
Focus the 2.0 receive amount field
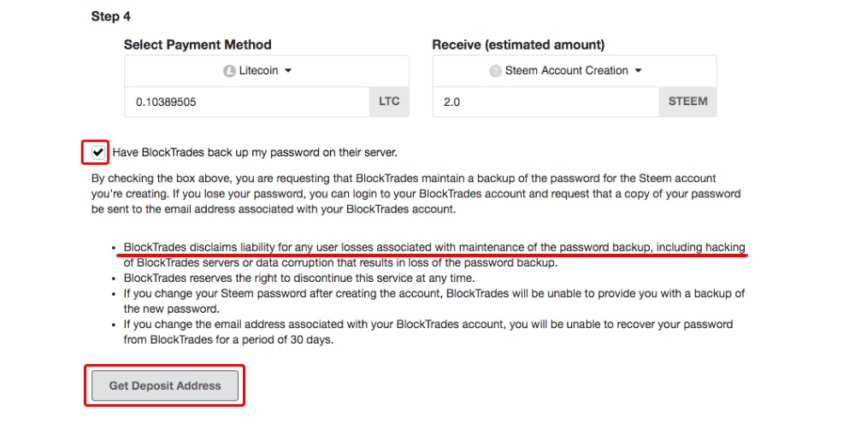tap(545, 102)
